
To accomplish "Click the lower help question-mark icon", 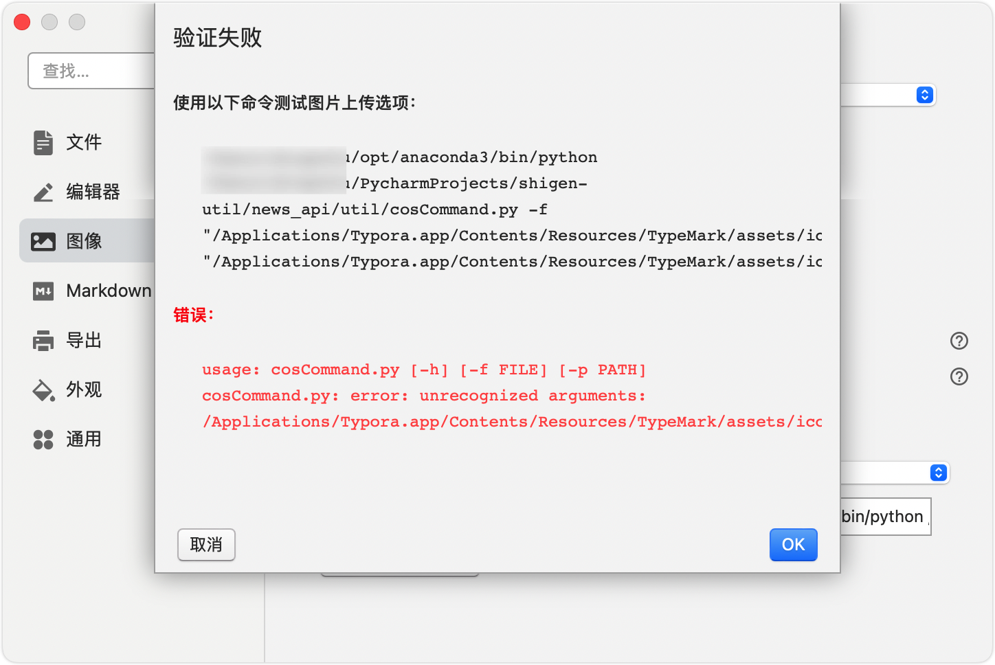I will point(959,376).
